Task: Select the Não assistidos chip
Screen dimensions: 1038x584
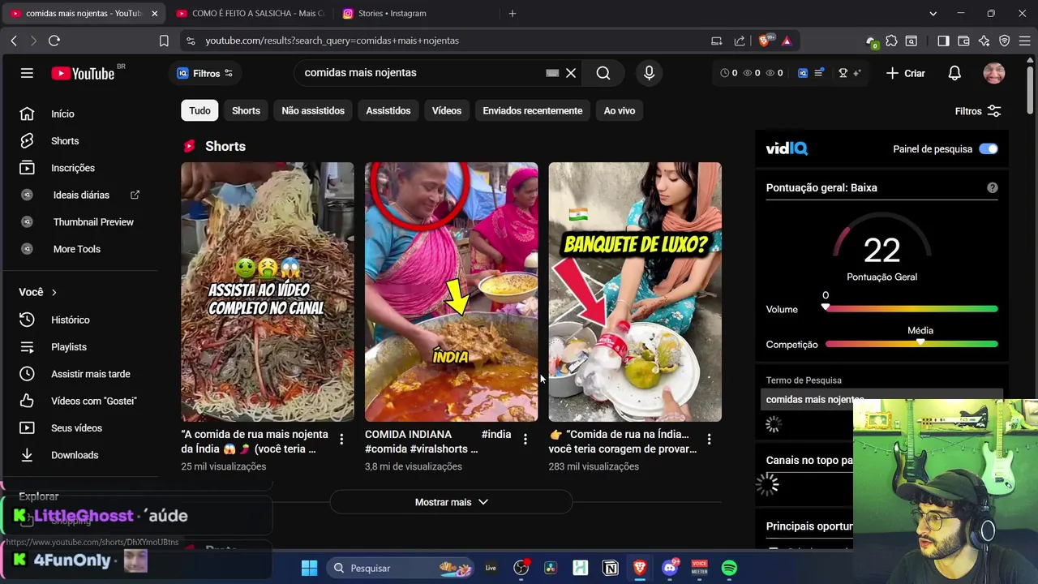Action: pos(313,111)
